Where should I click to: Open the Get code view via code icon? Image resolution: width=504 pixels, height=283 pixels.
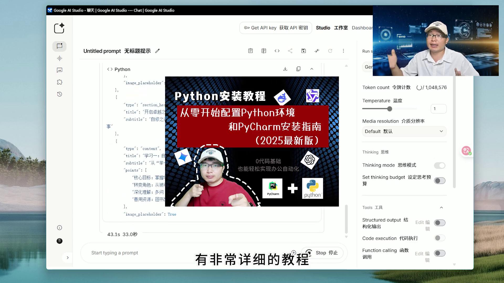277,51
